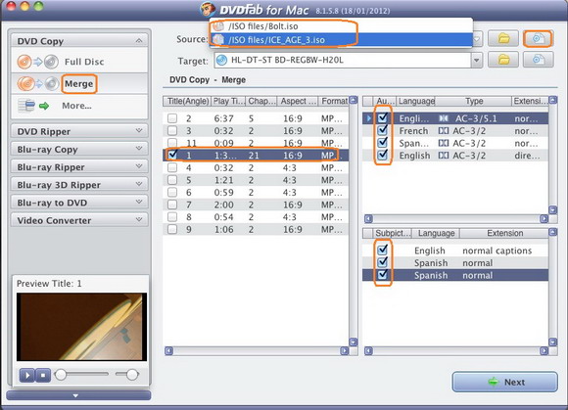Expand the Video Converter section
568x410 pixels.
coord(79,220)
